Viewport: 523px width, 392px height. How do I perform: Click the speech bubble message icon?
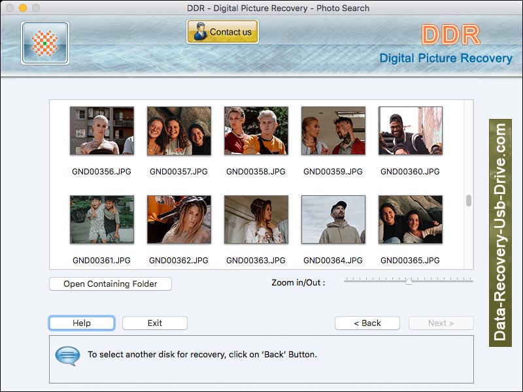(x=68, y=355)
